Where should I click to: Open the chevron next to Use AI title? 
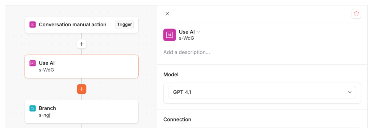coord(199,32)
